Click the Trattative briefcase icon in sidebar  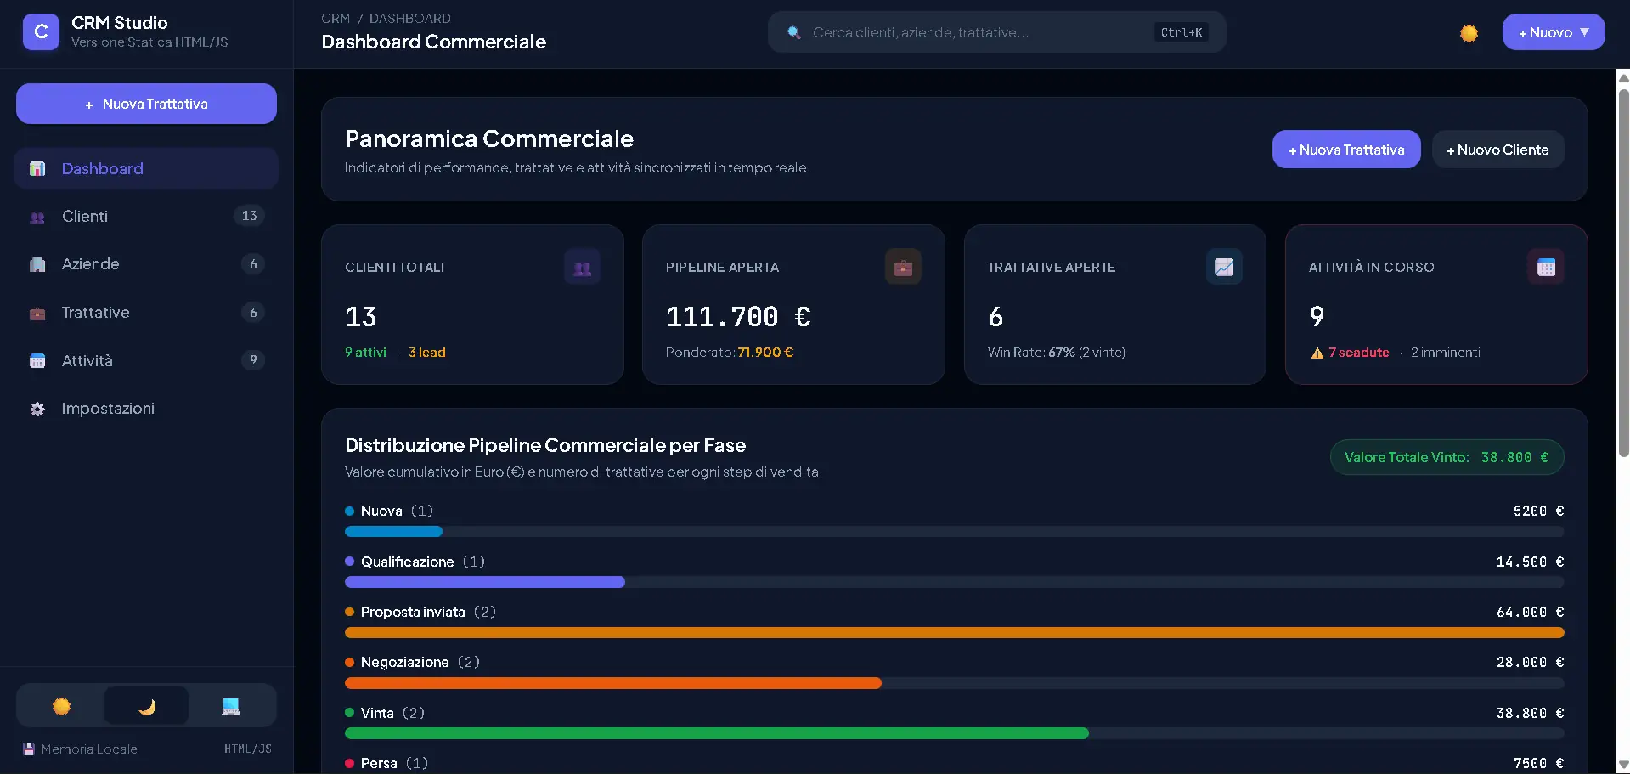(x=37, y=314)
